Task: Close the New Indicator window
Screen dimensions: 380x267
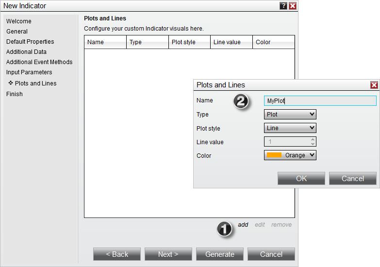Action: [293, 6]
